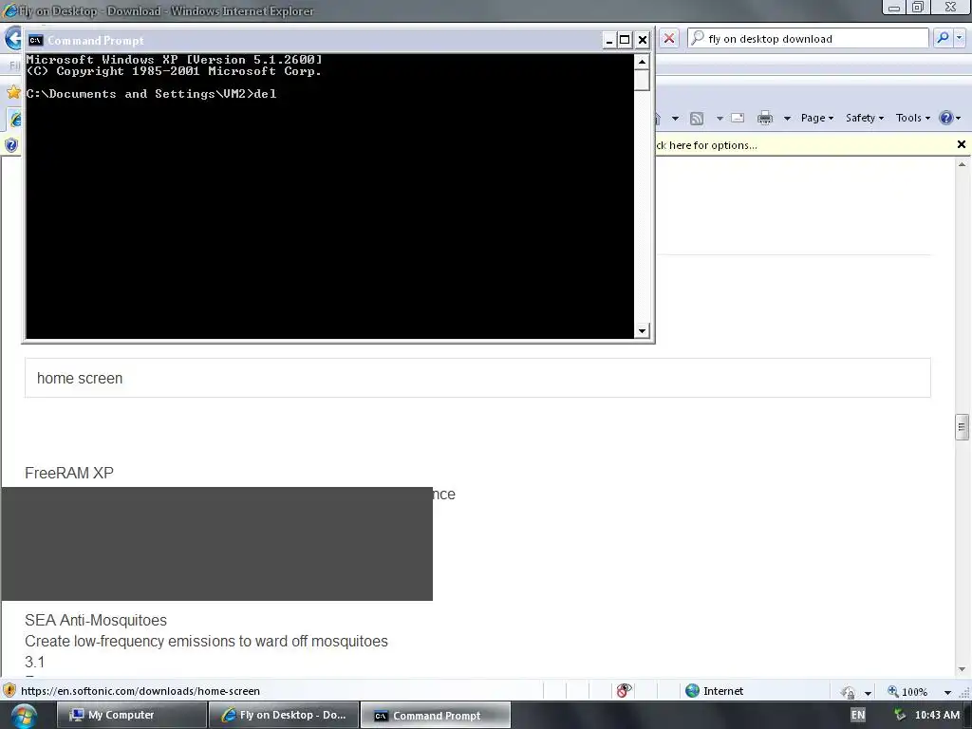The height and width of the screenshot is (729, 972).
Task: Click the Command Prompt taskbar button
Action: click(x=436, y=716)
